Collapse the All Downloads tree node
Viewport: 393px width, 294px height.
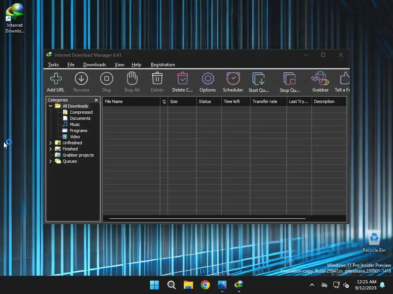click(x=50, y=106)
